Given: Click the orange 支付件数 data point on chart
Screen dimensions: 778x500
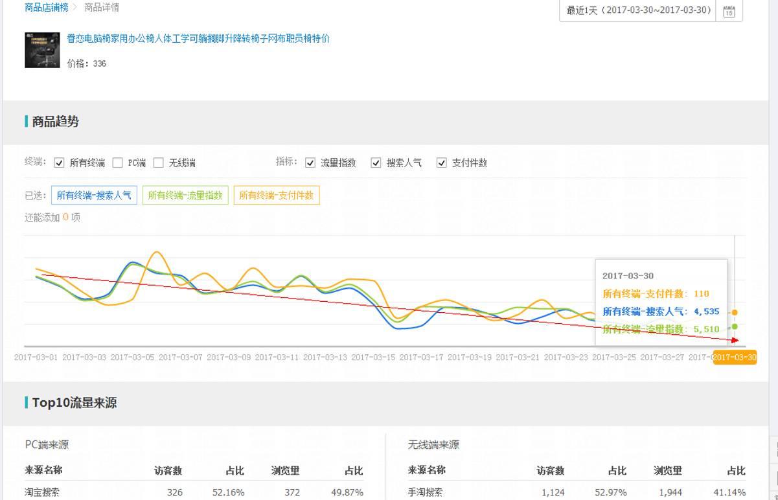Looking at the screenshot, I should click(x=734, y=312).
